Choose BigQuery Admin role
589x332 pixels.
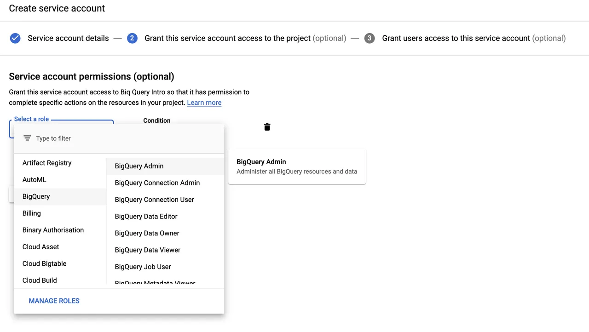pyautogui.click(x=165, y=166)
